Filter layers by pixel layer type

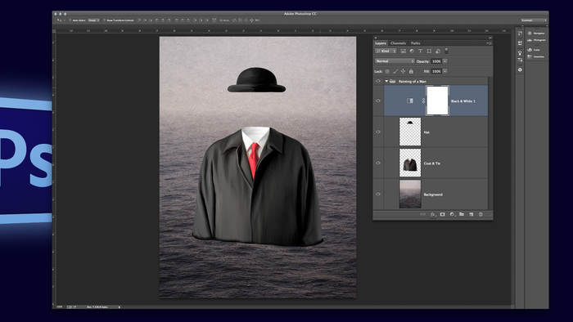[404, 51]
